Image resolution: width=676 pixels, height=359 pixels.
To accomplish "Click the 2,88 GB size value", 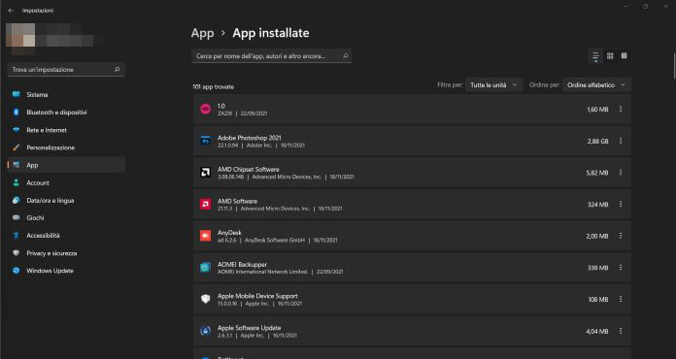I will click(x=597, y=142).
